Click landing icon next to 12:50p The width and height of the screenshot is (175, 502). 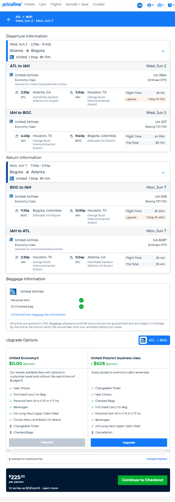[71, 211]
